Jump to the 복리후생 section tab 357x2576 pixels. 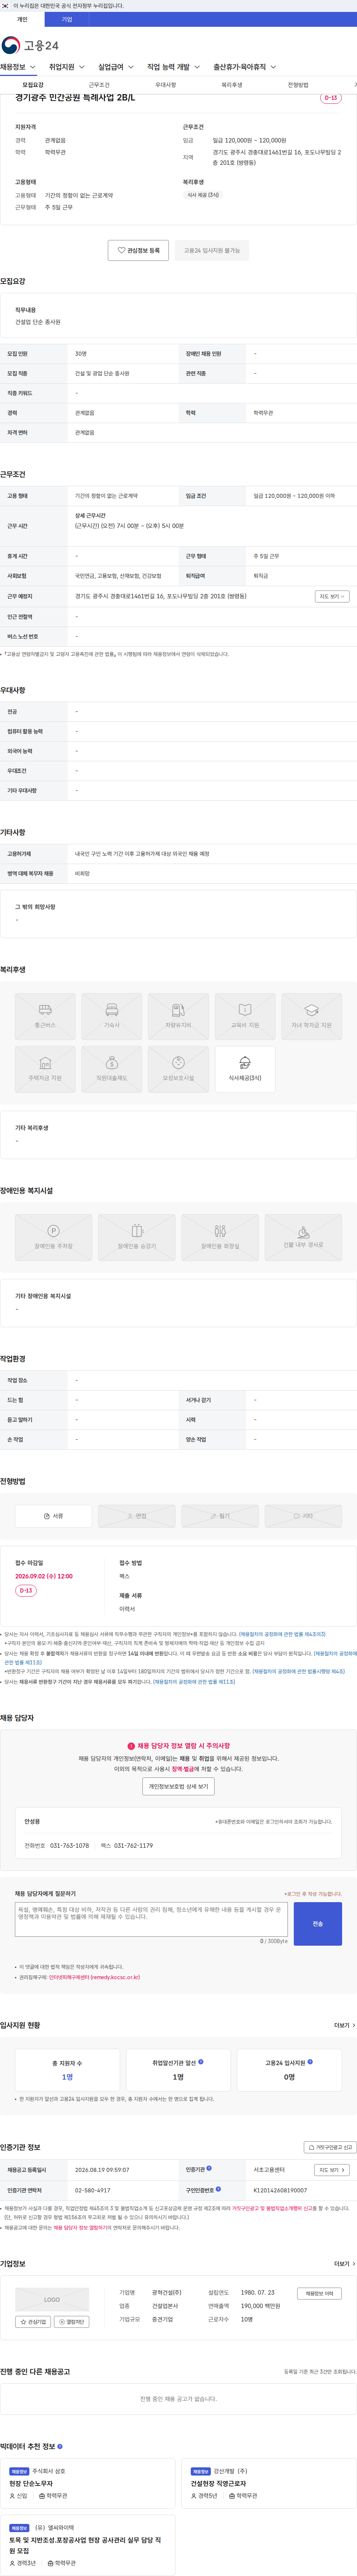click(232, 85)
